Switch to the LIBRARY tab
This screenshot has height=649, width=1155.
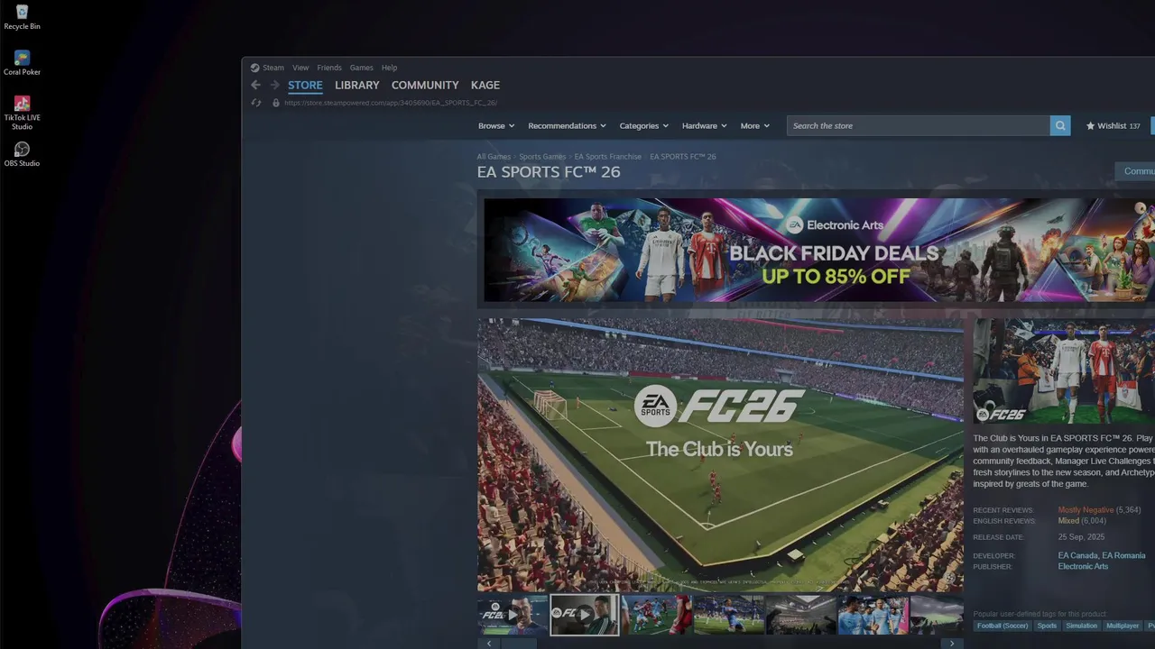(356, 85)
